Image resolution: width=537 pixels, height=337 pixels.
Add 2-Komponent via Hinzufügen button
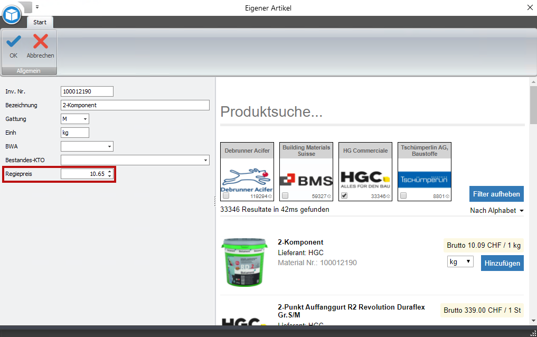502,263
